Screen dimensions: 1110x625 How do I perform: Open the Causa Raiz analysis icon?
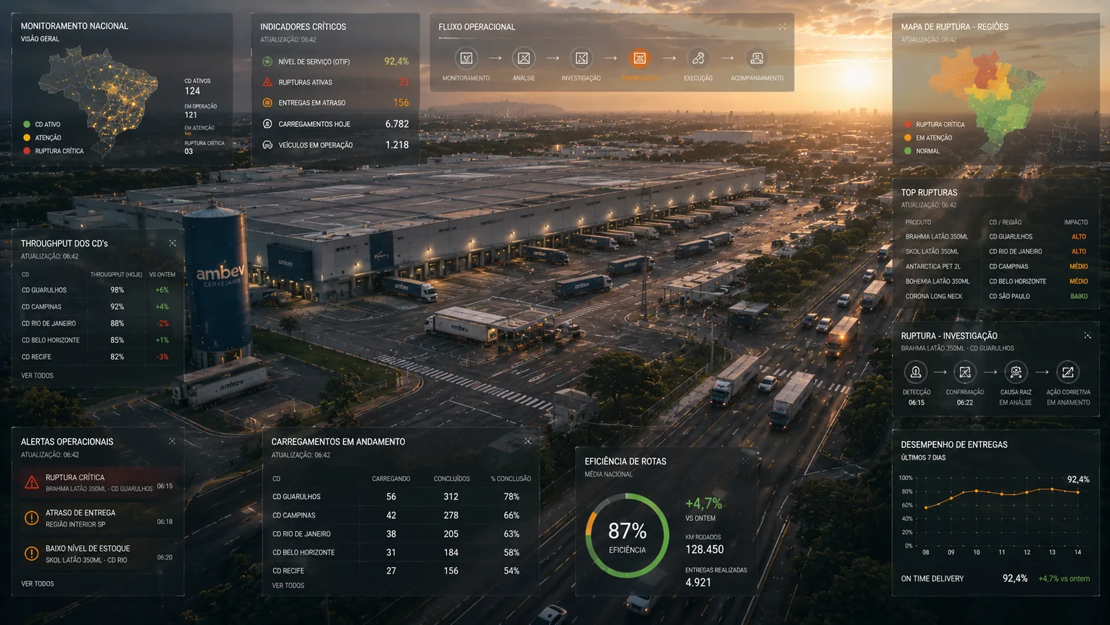pyautogui.click(x=1016, y=373)
